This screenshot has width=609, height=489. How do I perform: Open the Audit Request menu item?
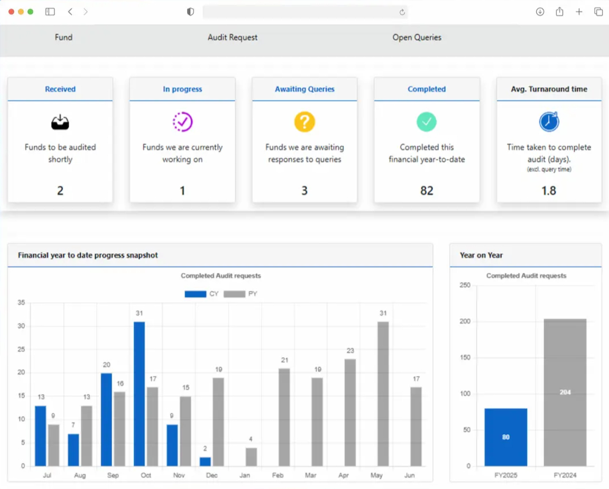point(233,37)
